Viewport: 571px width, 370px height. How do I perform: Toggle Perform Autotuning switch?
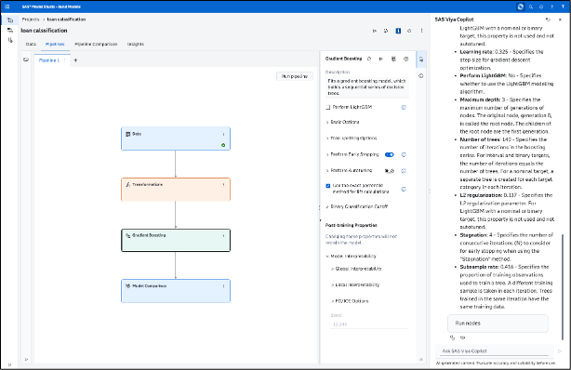pyautogui.click(x=390, y=171)
